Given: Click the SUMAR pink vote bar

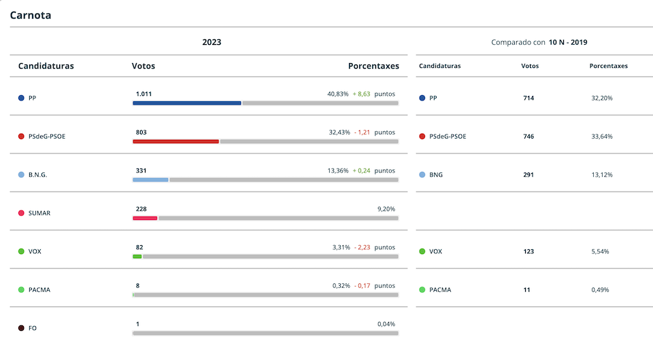Looking at the screenshot, I should (145, 218).
